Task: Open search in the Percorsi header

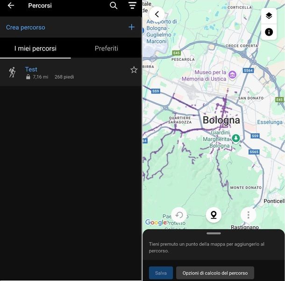Action: tap(114, 6)
